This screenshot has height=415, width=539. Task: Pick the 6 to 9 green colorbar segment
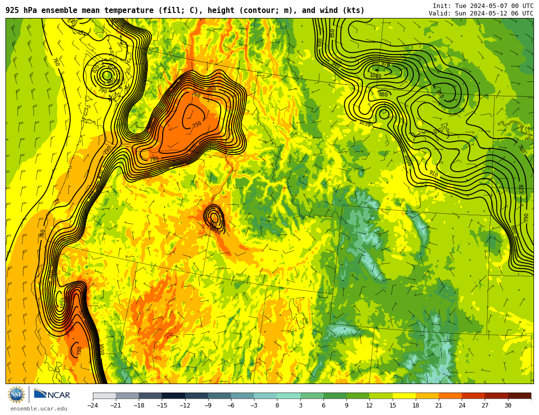point(335,396)
